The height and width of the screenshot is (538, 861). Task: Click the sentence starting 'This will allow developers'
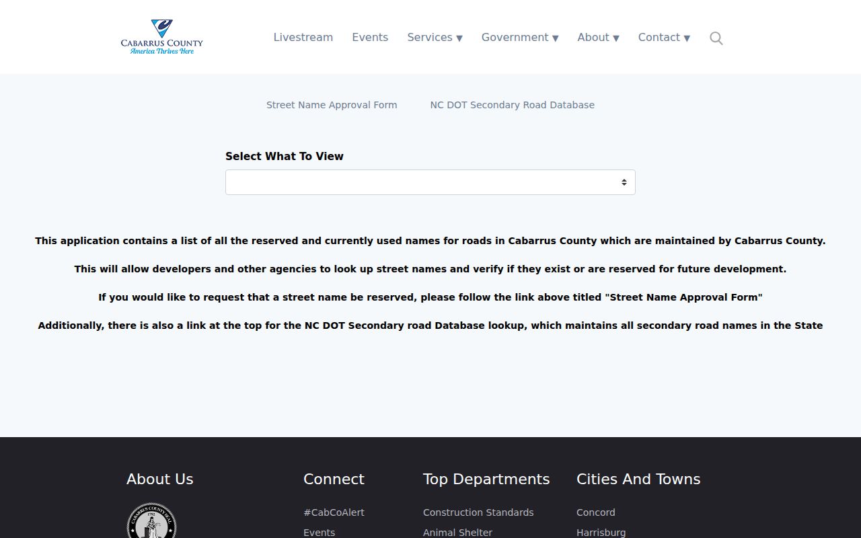point(430,269)
